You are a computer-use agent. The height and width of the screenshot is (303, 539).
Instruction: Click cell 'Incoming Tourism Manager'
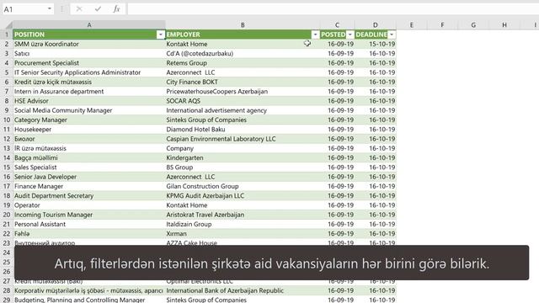point(89,215)
